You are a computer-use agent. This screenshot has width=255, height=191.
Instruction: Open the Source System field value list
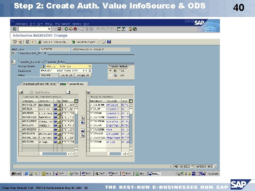90,66
